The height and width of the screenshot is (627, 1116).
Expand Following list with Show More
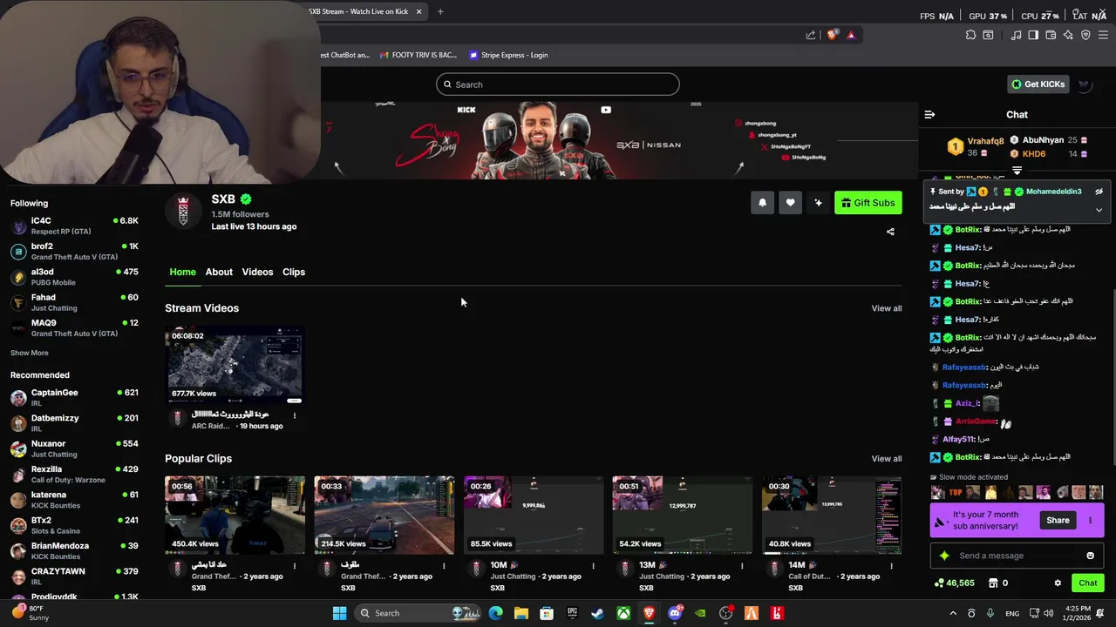coord(29,353)
